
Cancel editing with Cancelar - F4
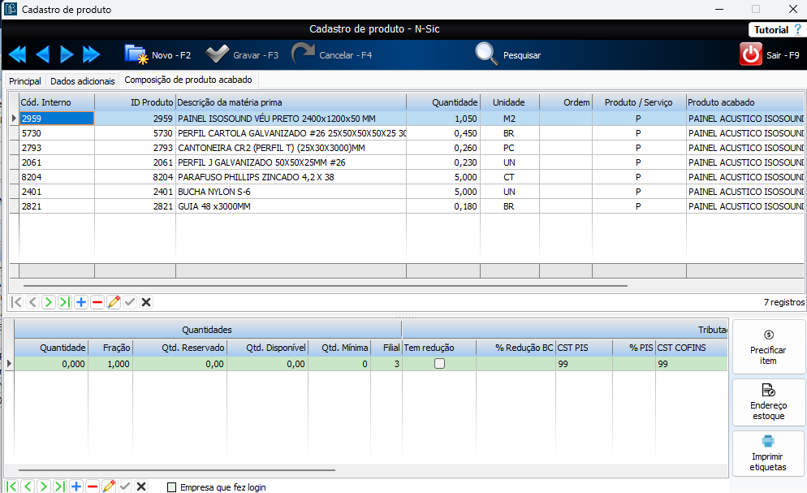(x=331, y=54)
